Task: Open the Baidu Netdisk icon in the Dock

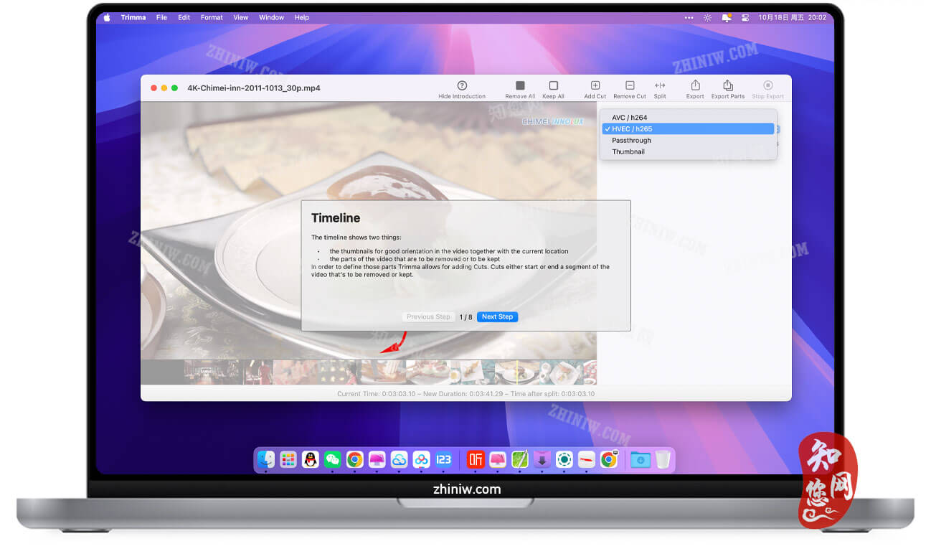Action: 422,459
